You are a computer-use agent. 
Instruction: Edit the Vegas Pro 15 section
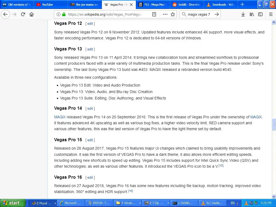click(90, 140)
